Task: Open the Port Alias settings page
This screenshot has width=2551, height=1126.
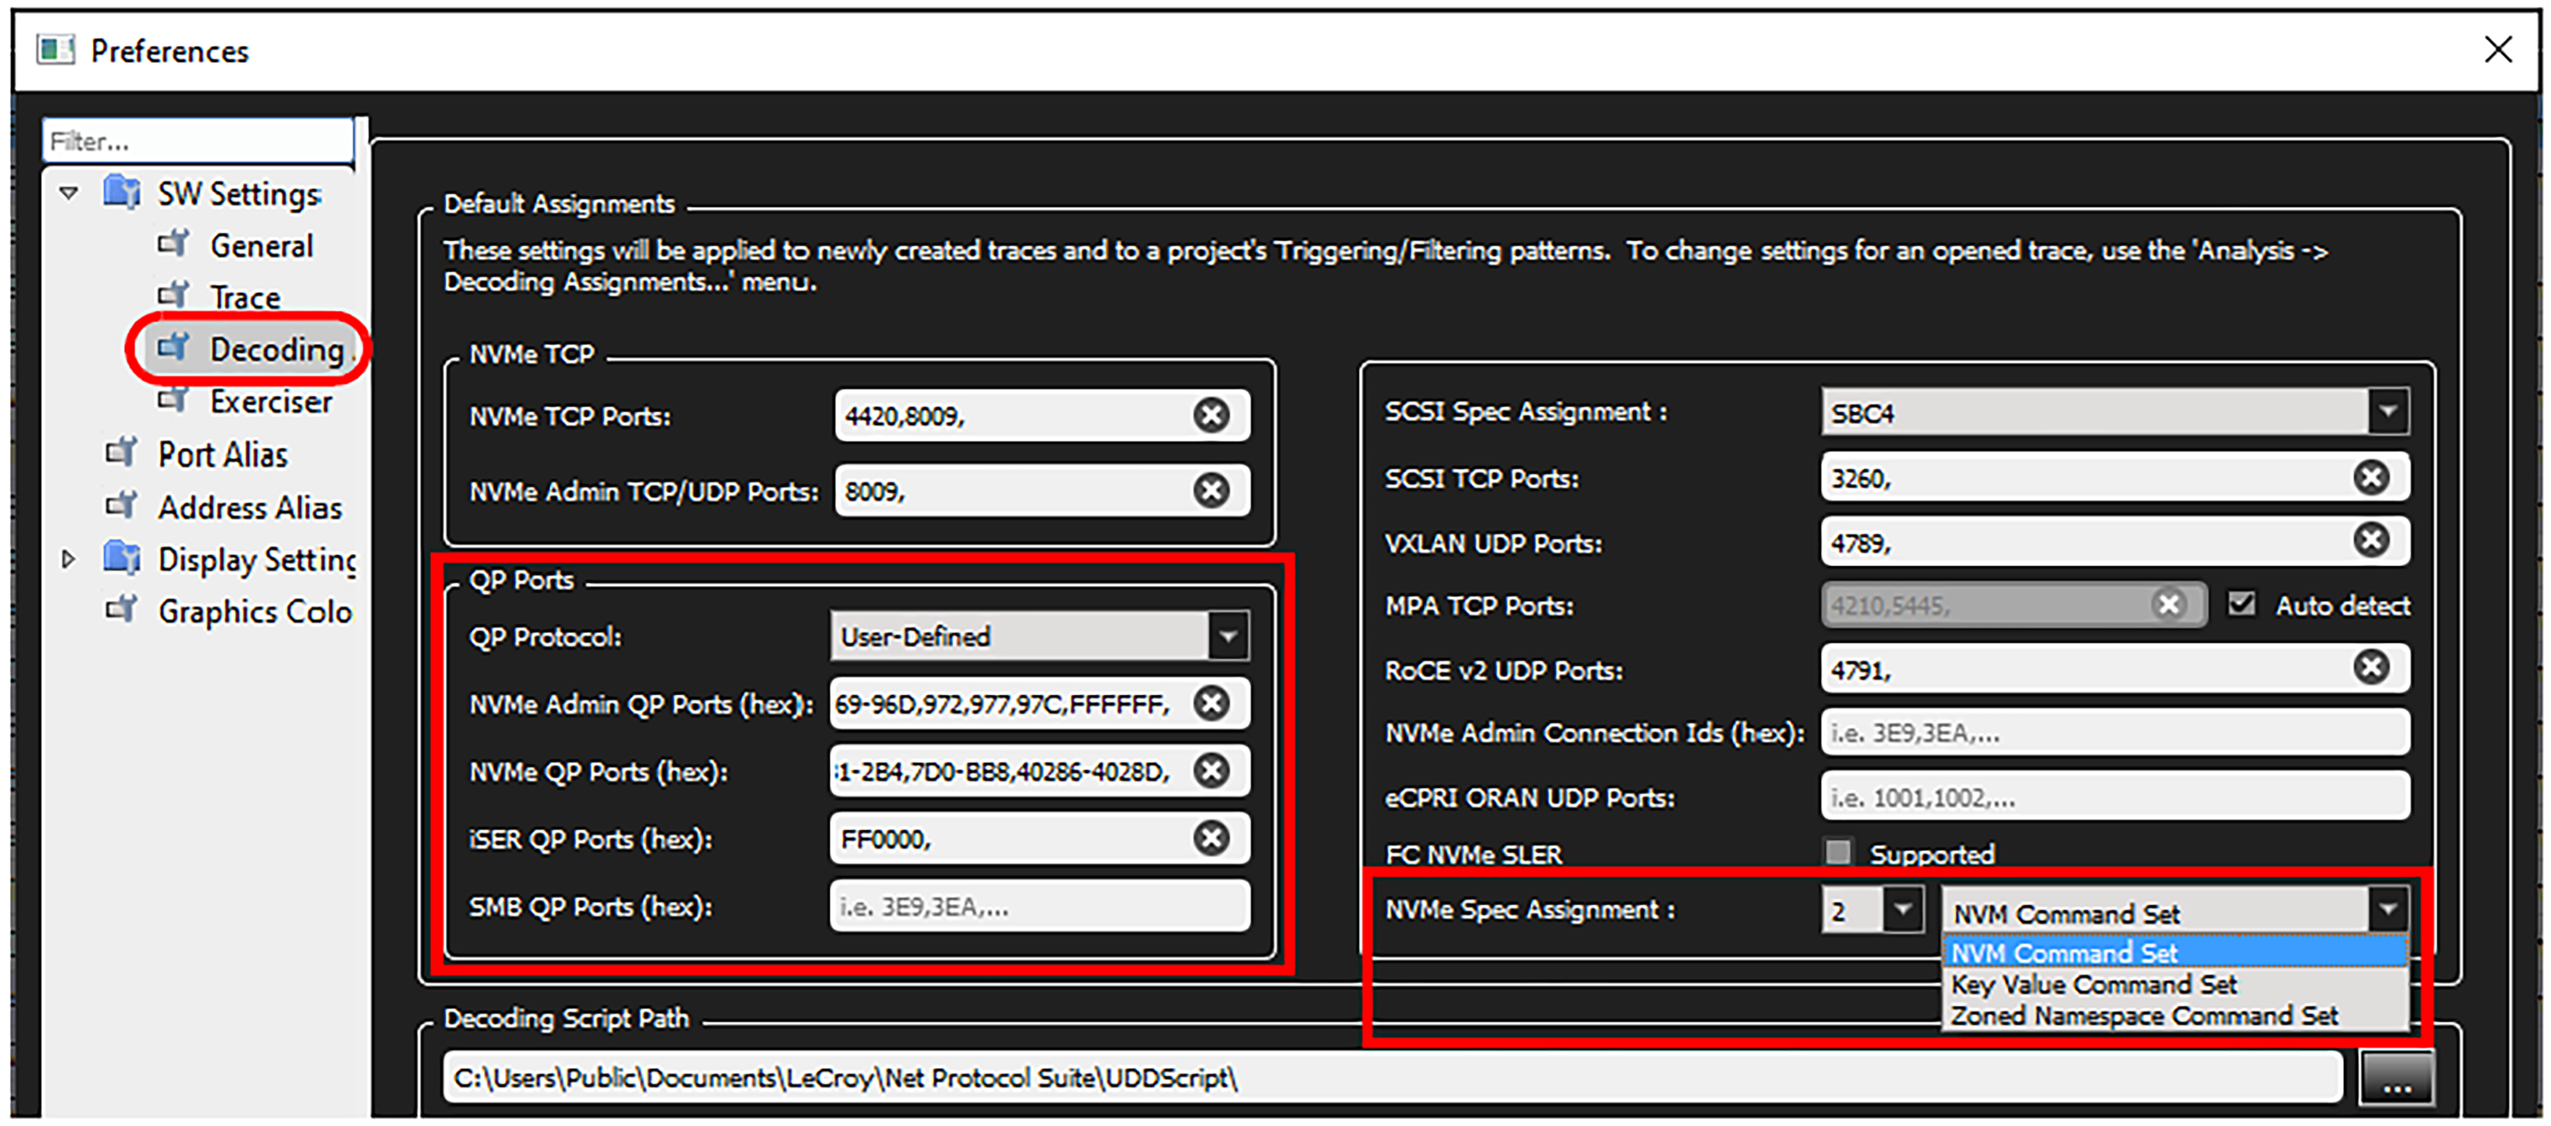Action: point(223,455)
